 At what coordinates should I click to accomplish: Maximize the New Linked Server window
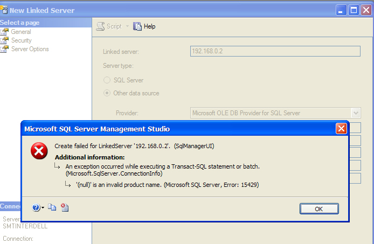[x=354, y=10]
